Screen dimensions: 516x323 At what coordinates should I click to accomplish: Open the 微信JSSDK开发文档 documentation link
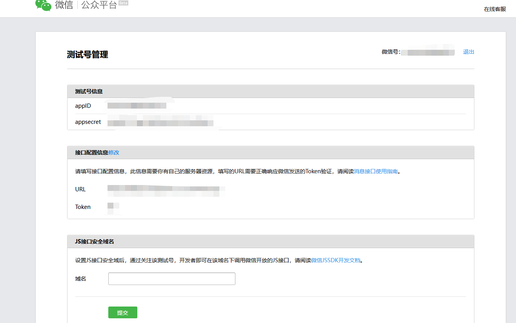[335, 260]
